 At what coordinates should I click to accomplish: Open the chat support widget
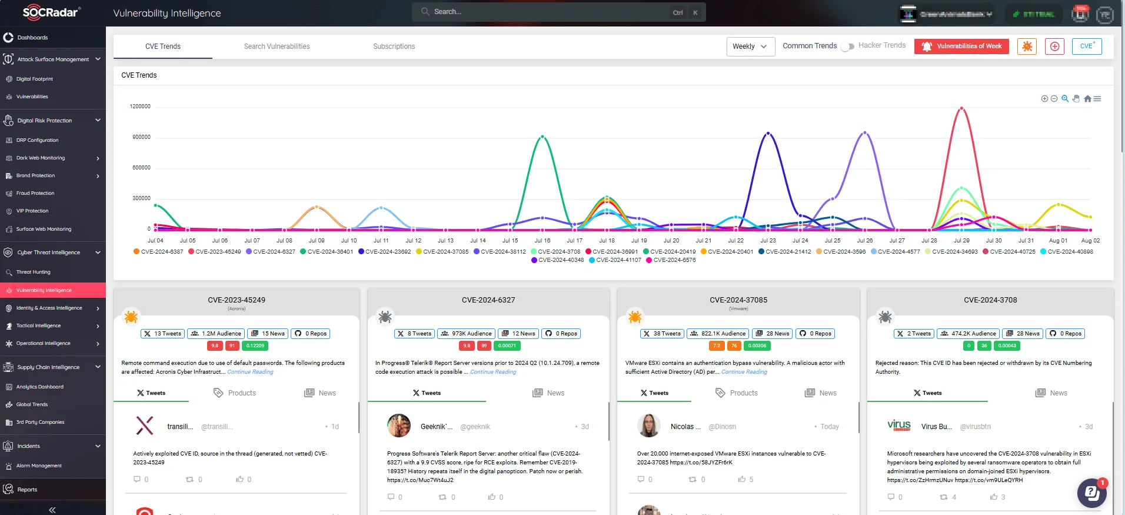(x=1092, y=493)
